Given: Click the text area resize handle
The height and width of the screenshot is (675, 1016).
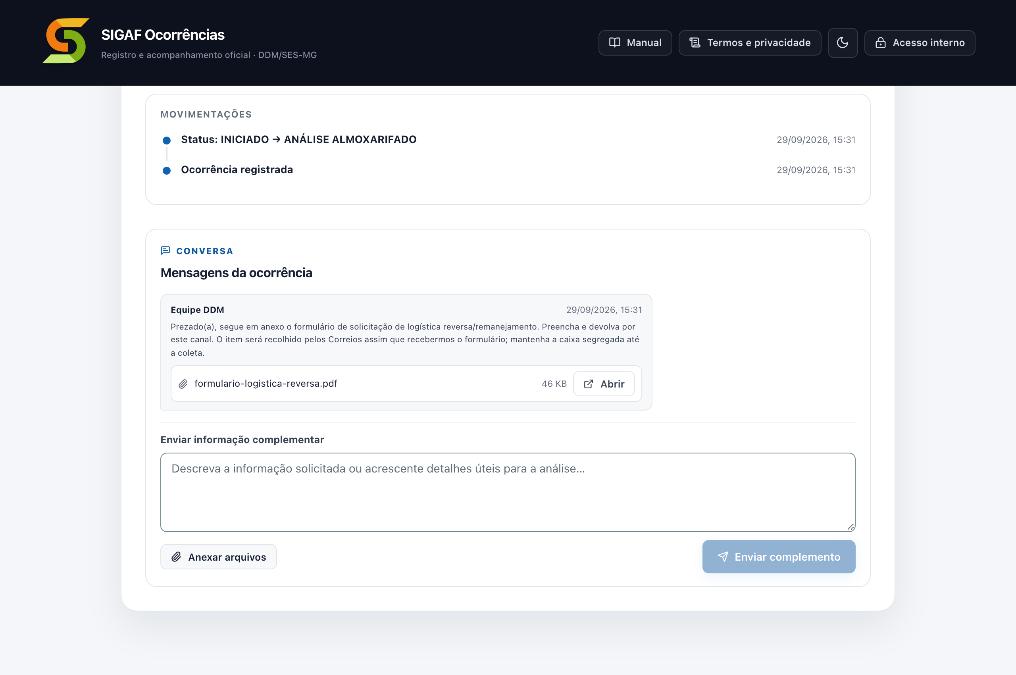Looking at the screenshot, I should 851,526.
